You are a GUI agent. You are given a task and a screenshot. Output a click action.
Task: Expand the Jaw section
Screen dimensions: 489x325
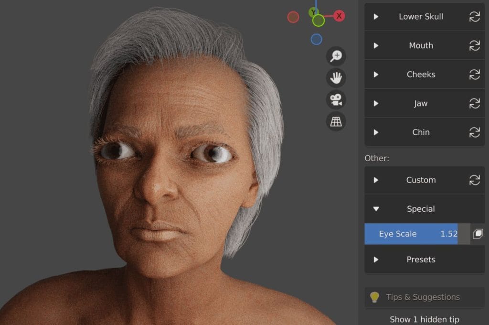click(x=420, y=103)
